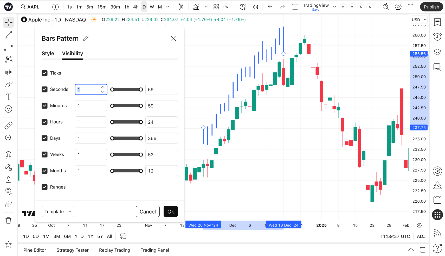This screenshot has width=445, height=256.
Task: Open the Indicators menu icon
Action: (196, 7)
